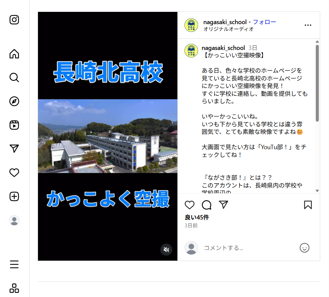Like the post with heart icon
Screen dimensions: 329x297
tap(190, 205)
